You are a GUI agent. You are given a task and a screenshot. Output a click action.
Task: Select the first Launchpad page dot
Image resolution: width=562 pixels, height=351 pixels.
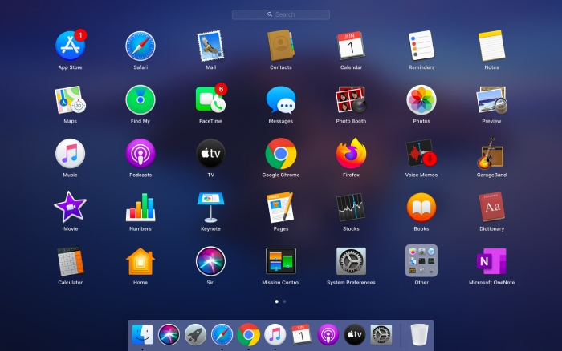point(277,301)
